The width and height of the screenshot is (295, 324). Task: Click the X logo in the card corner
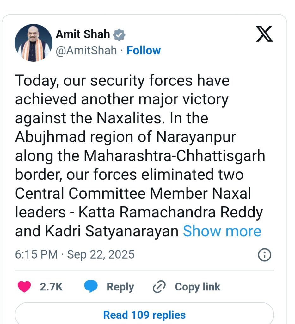click(x=264, y=34)
